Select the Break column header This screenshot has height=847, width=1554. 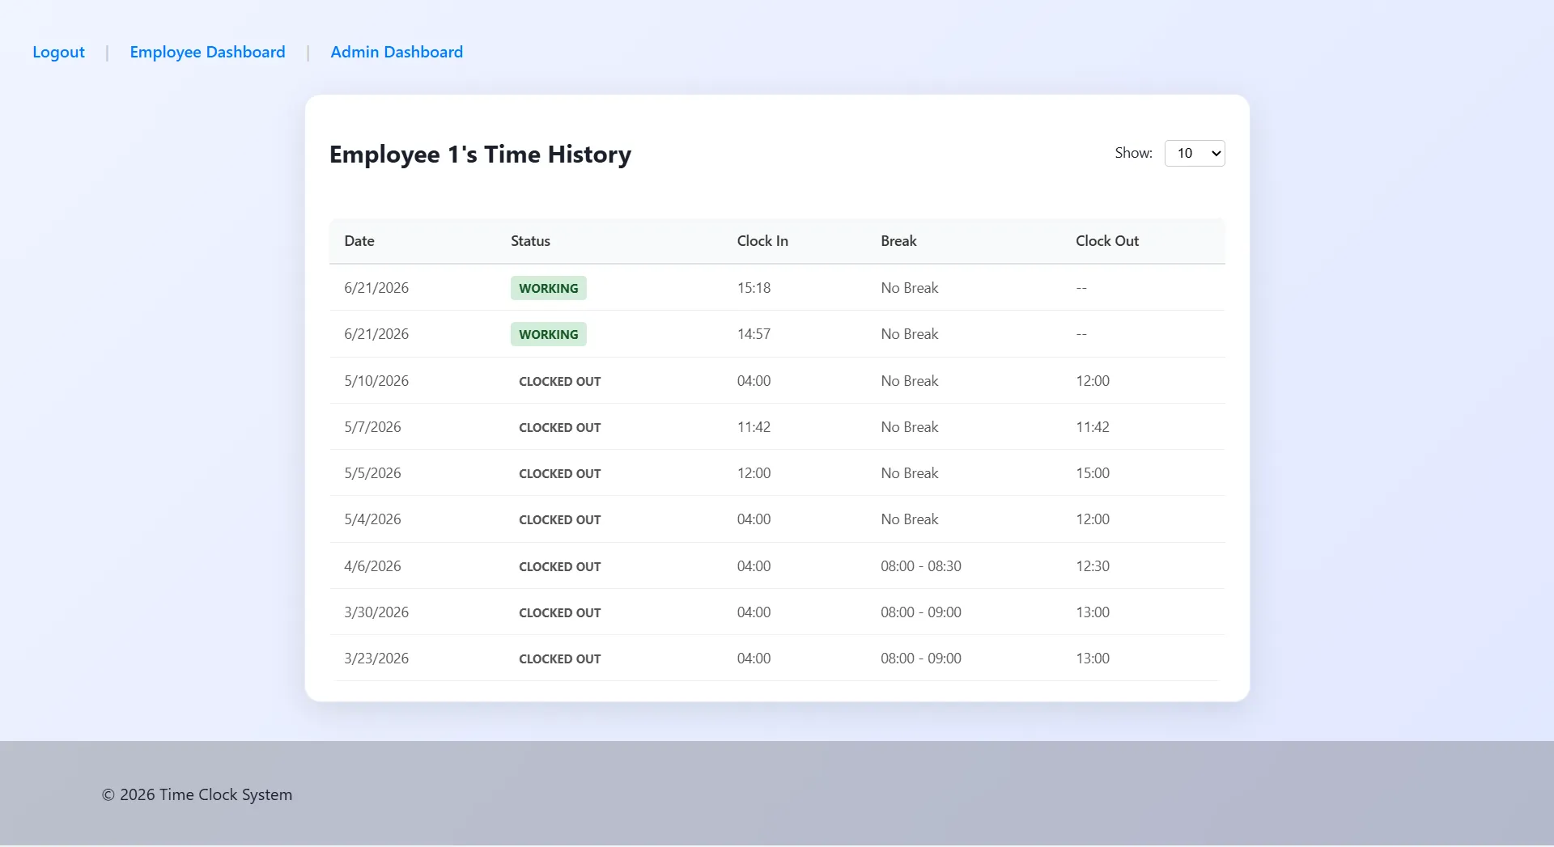pos(898,241)
